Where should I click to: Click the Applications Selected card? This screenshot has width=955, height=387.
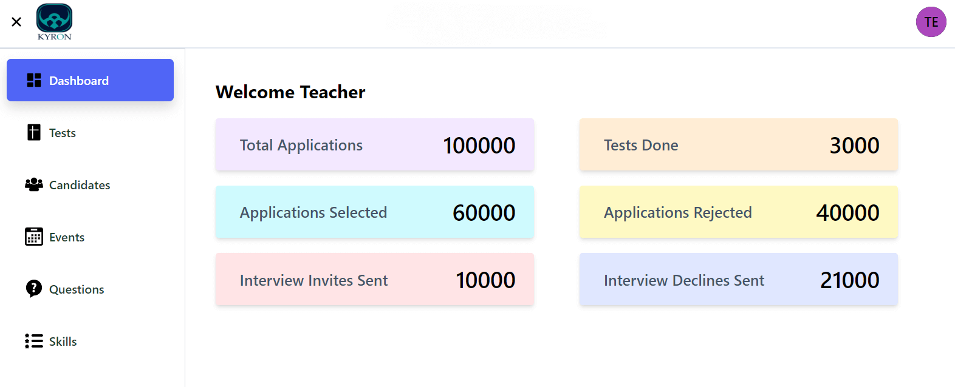point(374,212)
